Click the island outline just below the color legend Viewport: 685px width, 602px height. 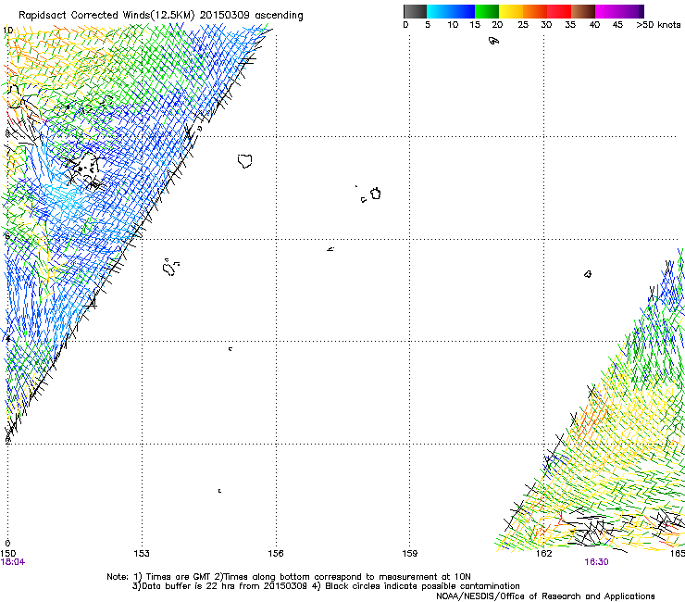pos(493,41)
